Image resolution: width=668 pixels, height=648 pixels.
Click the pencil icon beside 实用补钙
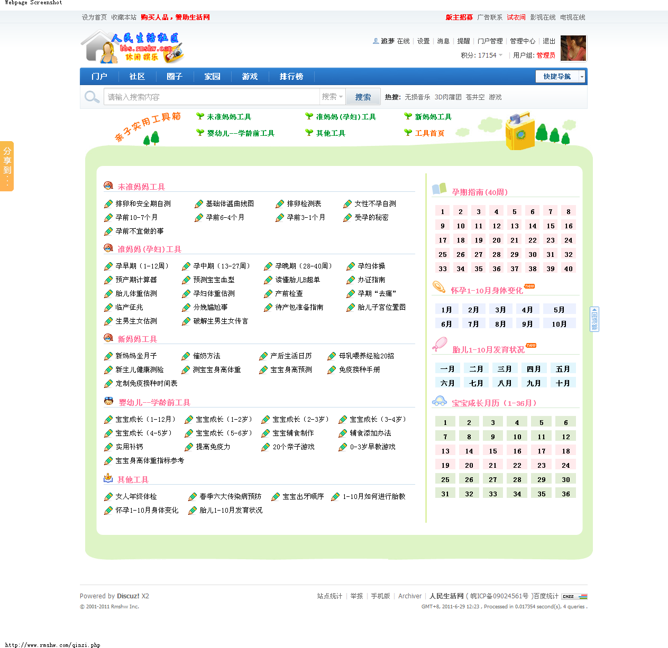[108, 447]
